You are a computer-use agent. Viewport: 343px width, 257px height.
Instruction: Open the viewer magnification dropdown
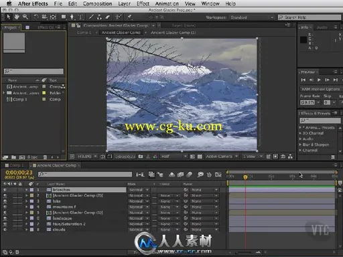pyautogui.click(x=86, y=157)
